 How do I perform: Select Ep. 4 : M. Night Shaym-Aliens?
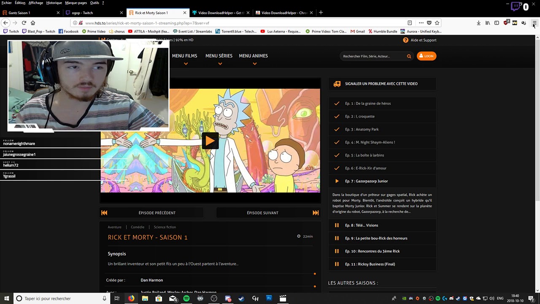point(382,142)
